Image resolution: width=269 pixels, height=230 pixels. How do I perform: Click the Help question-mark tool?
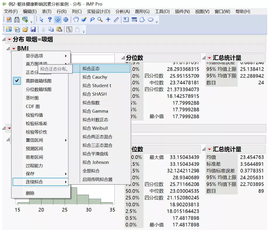coord(50,20)
